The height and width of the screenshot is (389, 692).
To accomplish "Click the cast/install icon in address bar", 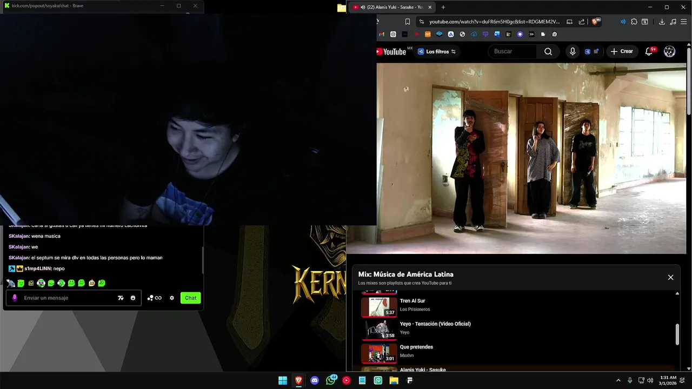I will 569,22.
